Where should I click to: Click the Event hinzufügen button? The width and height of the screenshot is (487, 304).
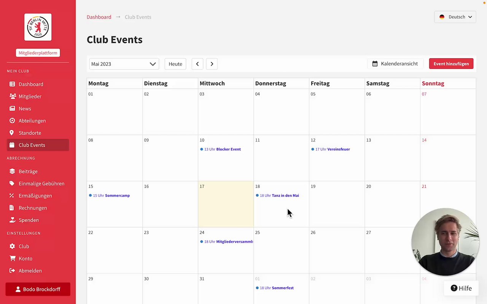pyautogui.click(x=451, y=64)
